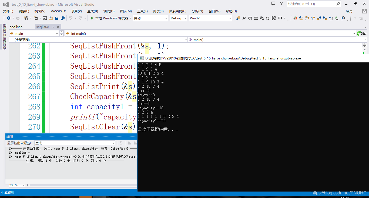Click the Save file floppy icon
Screen dimensions: 369x198
pyautogui.click(x=57, y=18)
